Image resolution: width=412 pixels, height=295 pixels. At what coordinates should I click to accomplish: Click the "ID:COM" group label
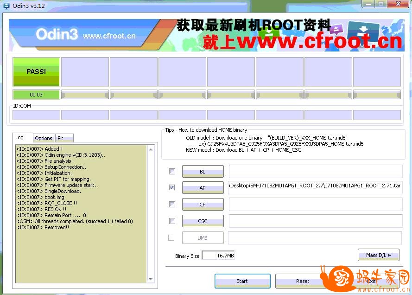[22, 106]
